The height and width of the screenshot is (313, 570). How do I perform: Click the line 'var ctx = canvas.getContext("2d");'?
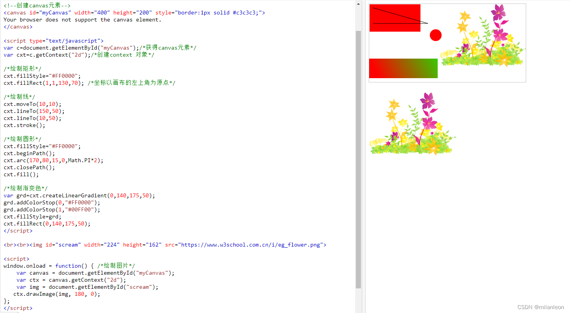point(71,280)
